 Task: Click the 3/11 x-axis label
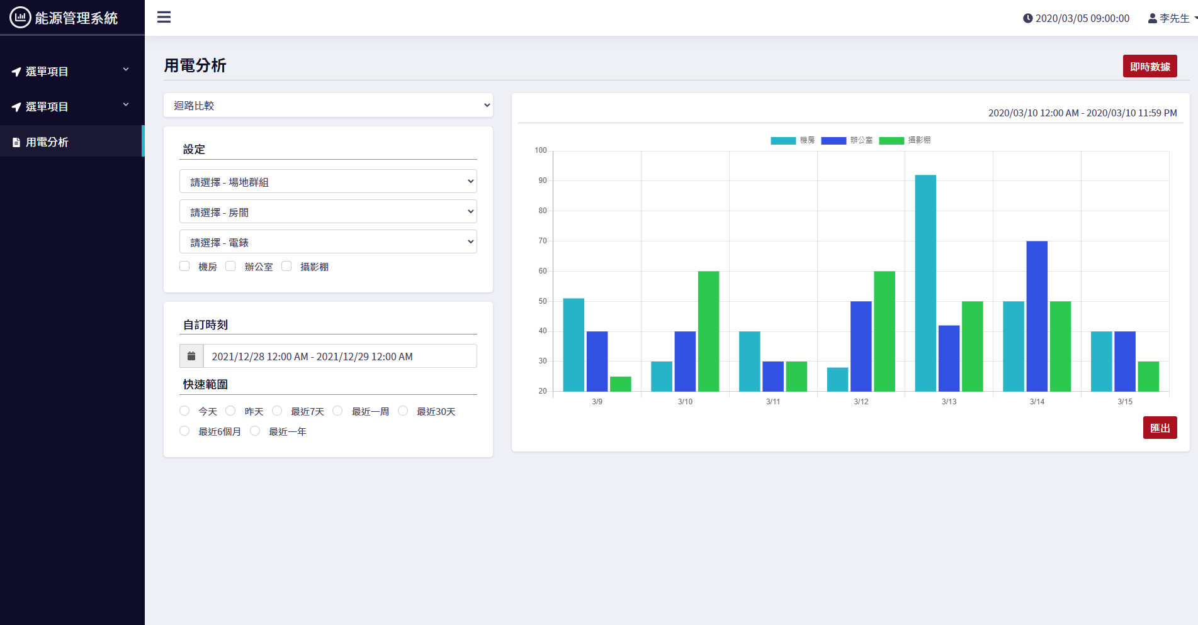pos(773,401)
